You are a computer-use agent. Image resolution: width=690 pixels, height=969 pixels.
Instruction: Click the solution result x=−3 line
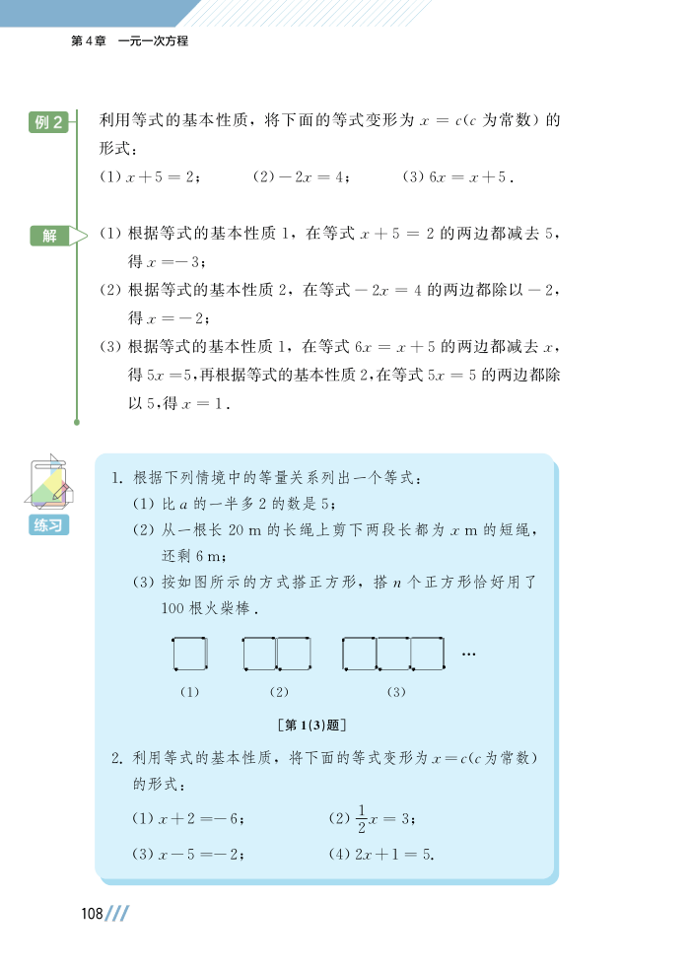tap(167, 262)
